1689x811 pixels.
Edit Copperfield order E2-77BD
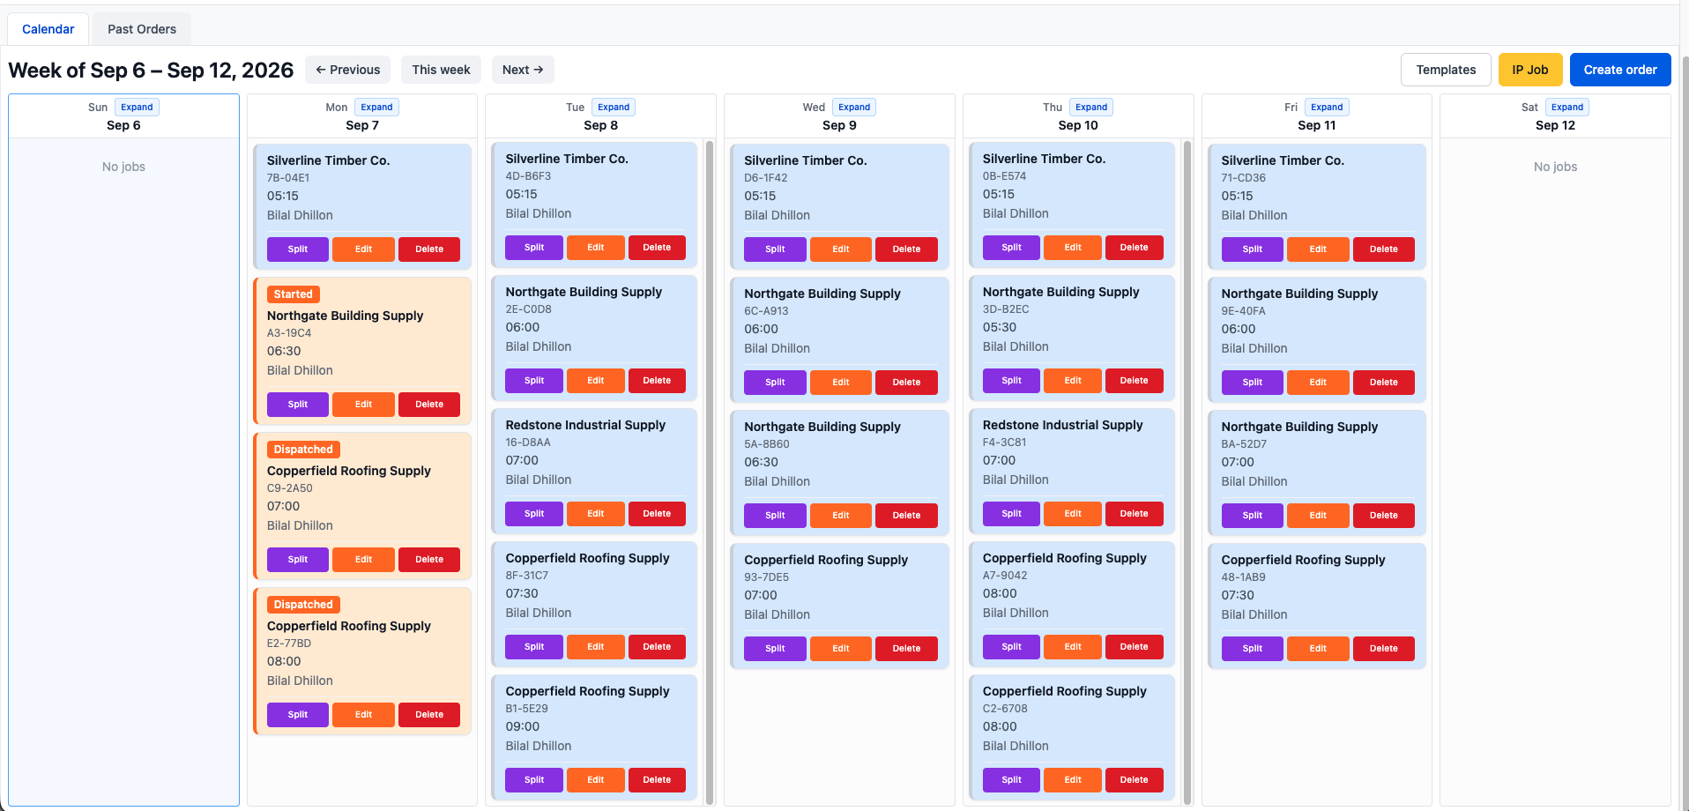click(x=363, y=715)
